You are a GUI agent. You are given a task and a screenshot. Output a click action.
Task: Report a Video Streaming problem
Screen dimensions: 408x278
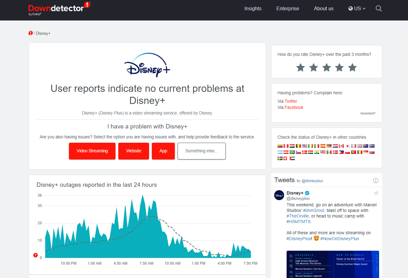click(92, 151)
